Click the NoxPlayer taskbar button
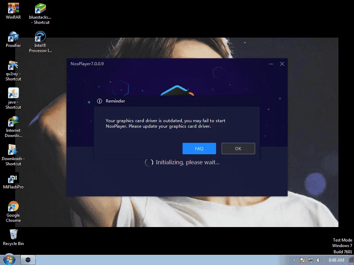Screen dimensions: 354x265 28,260
